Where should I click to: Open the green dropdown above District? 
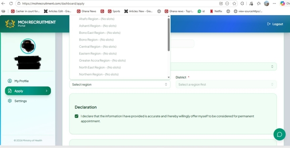tap(223, 66)
